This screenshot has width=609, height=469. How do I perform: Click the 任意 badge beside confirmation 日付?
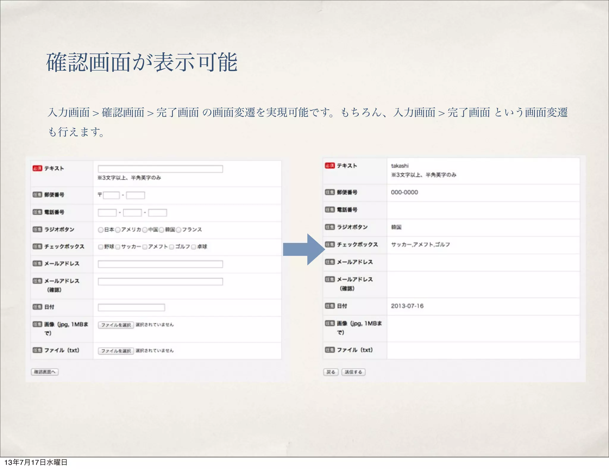[x=330, y=306]
